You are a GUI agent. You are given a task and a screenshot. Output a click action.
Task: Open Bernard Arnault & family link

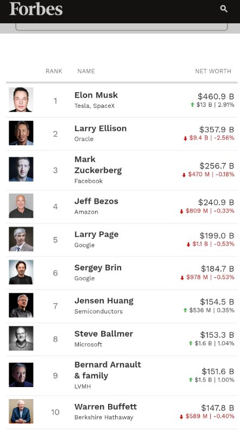pyautogui.click(x=108, y=370)
